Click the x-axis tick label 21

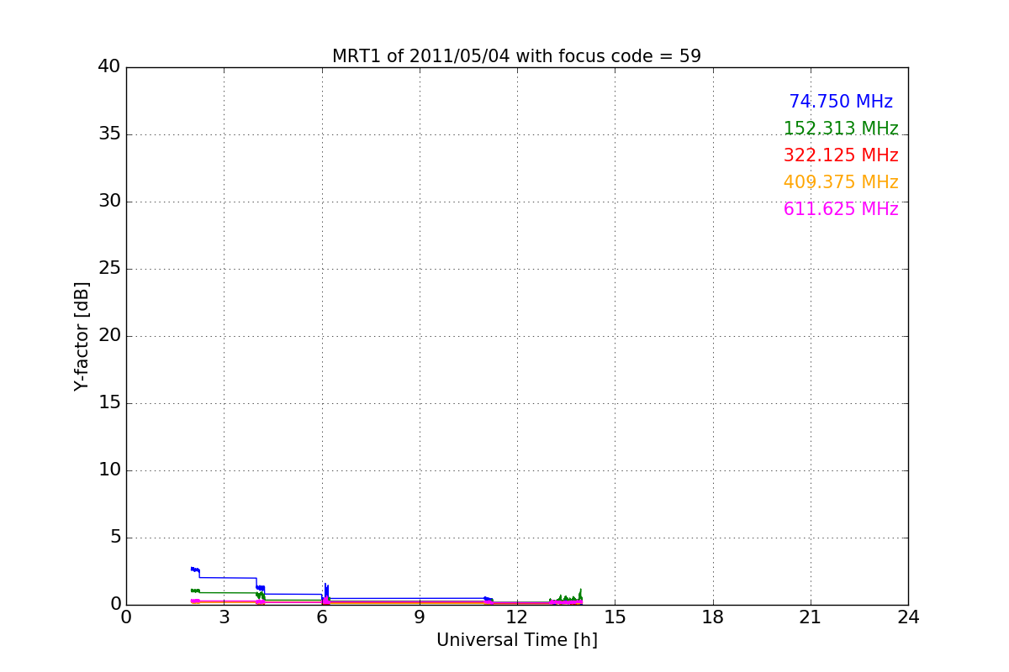[x=811, y=617]
